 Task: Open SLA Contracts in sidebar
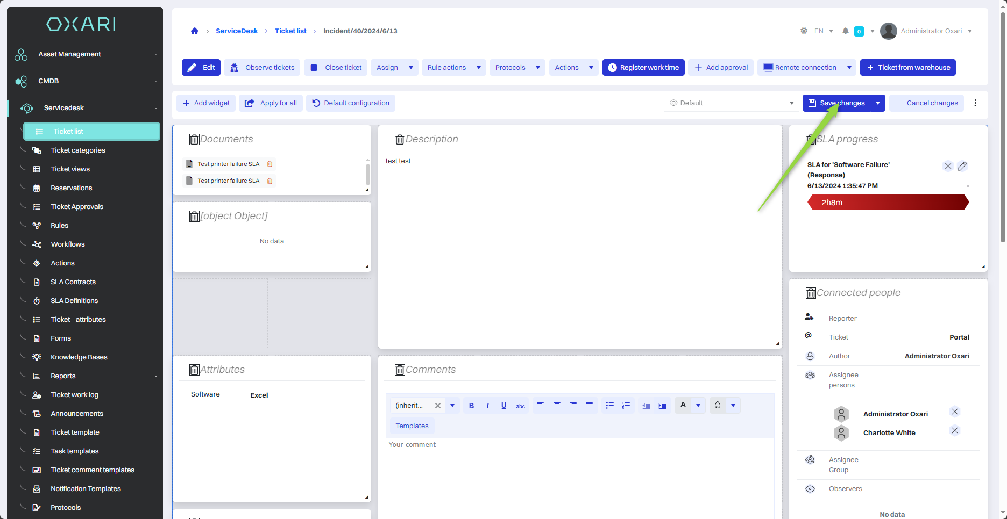[73, 282]
